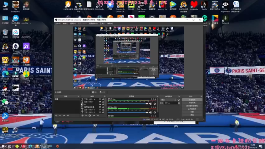Image resolution: width=265 pixels, height=149 pixels.
Task: Open Windows notification center in taskbar
Action: 261,146
